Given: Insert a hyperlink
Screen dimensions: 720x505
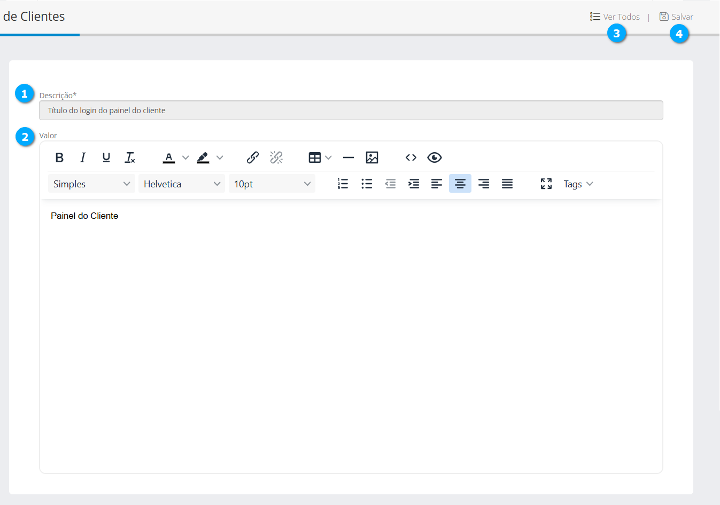Looking at the screenshot, I should click(253, 157).
